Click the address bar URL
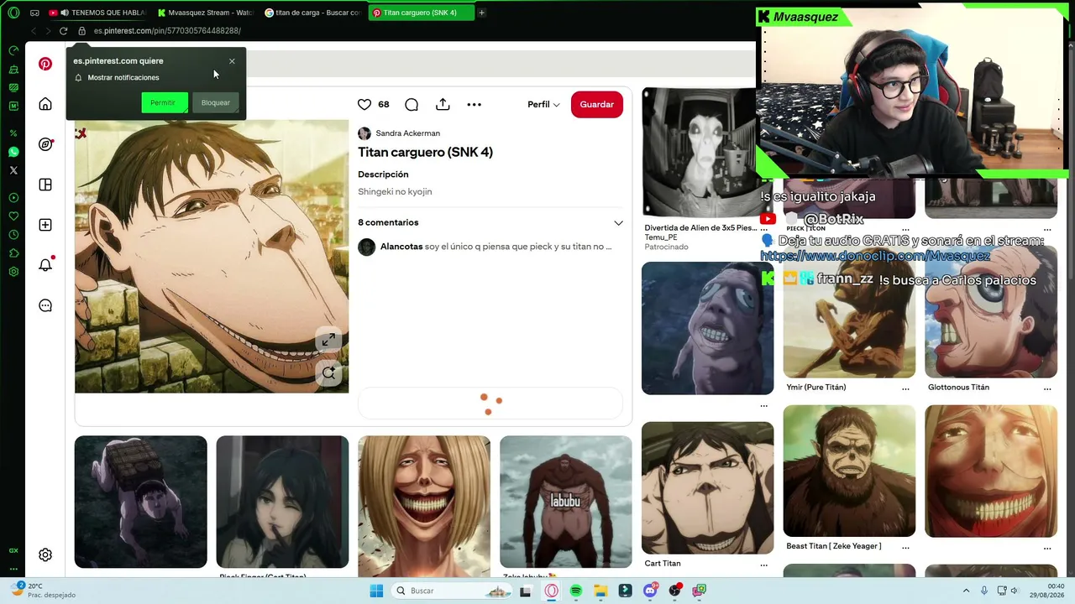1075x604 pixels. pyautogui.click(x=167, y=31)
